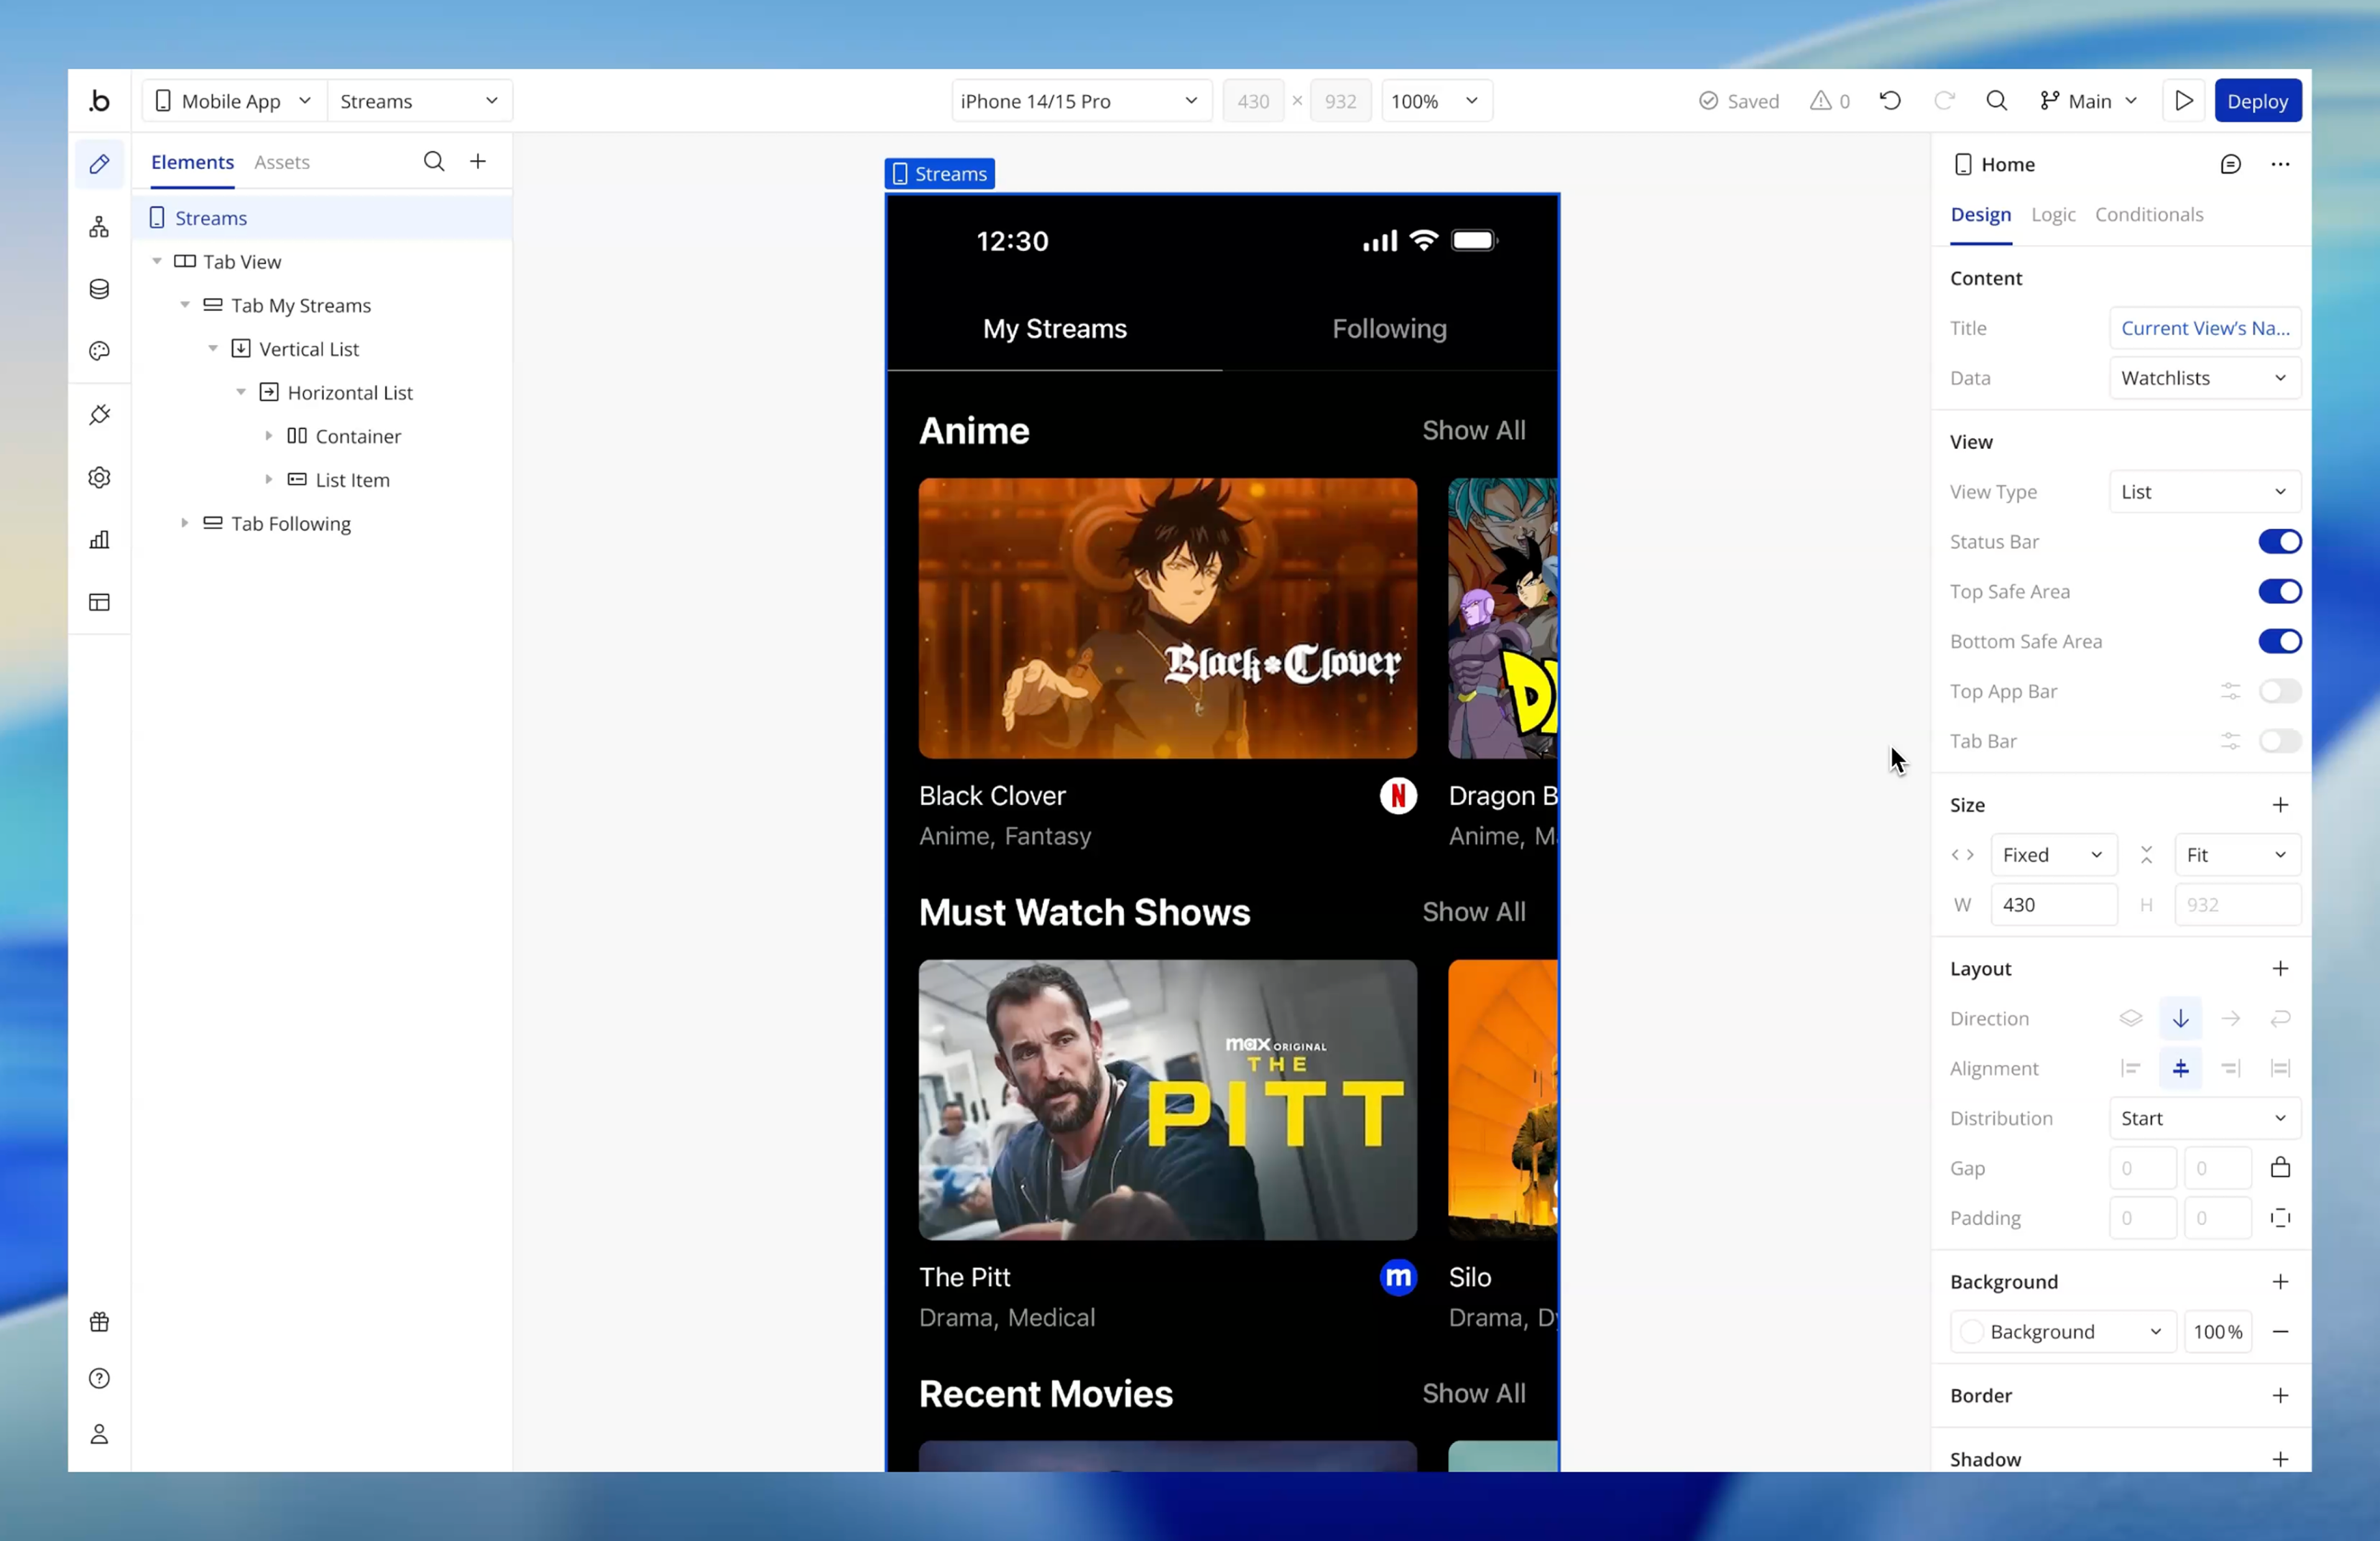Collapse the Tab View tree item
This screenshot has width=2380, height=1541.
[157, 261]
